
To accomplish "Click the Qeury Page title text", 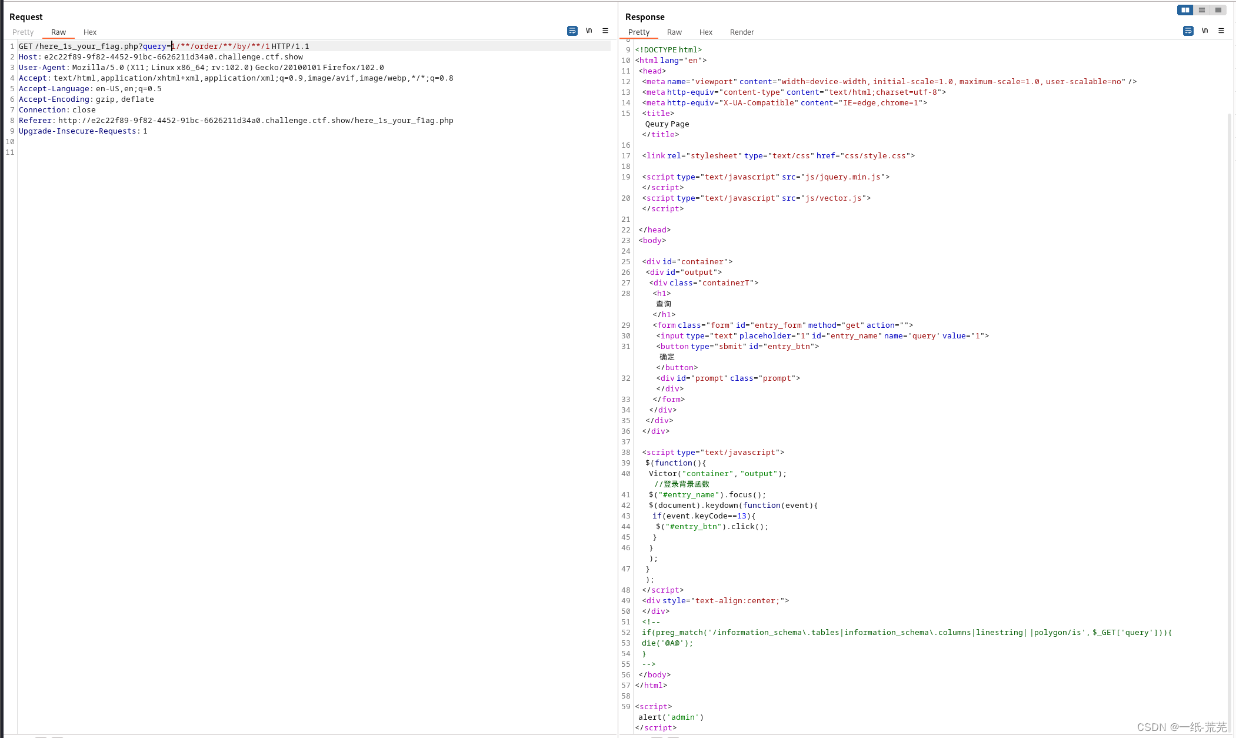I will (x=667, y=124).
